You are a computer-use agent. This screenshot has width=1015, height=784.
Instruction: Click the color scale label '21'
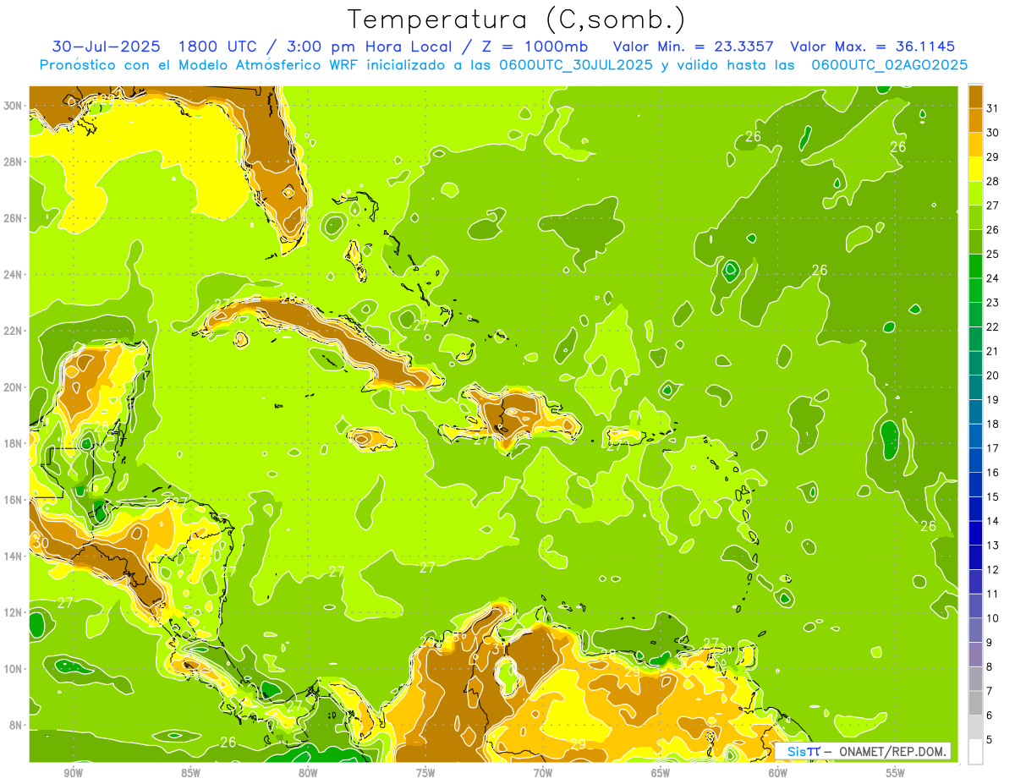[993, 351]
